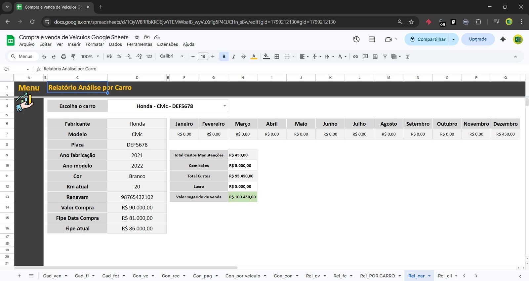Click the Print icon in toolbar
529x281 pixels.
pyautogui.click(x=63, y=57)
